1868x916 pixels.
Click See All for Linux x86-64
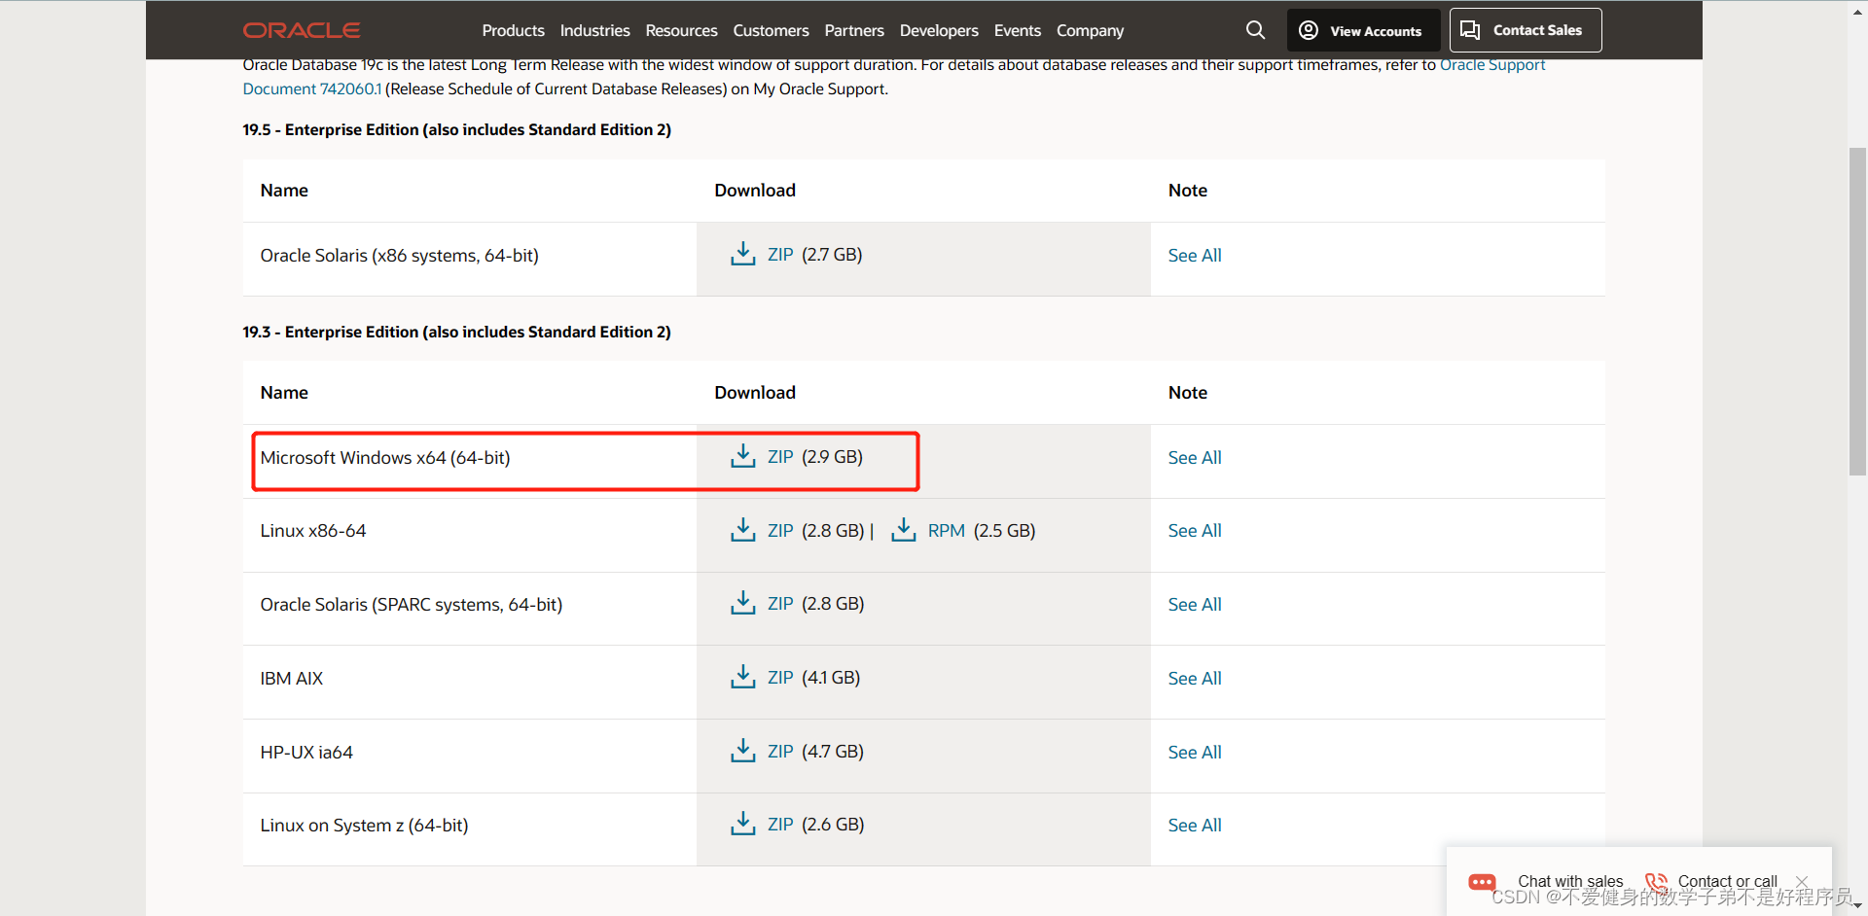(x=1195, y=530)
